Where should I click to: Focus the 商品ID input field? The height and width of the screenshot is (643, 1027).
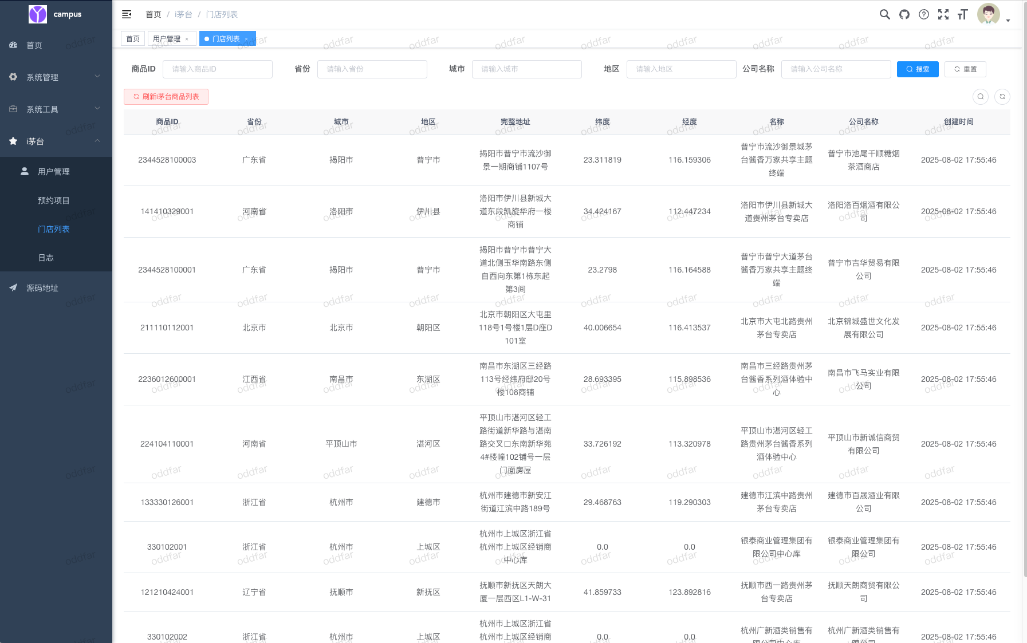(x=218, y=69)
